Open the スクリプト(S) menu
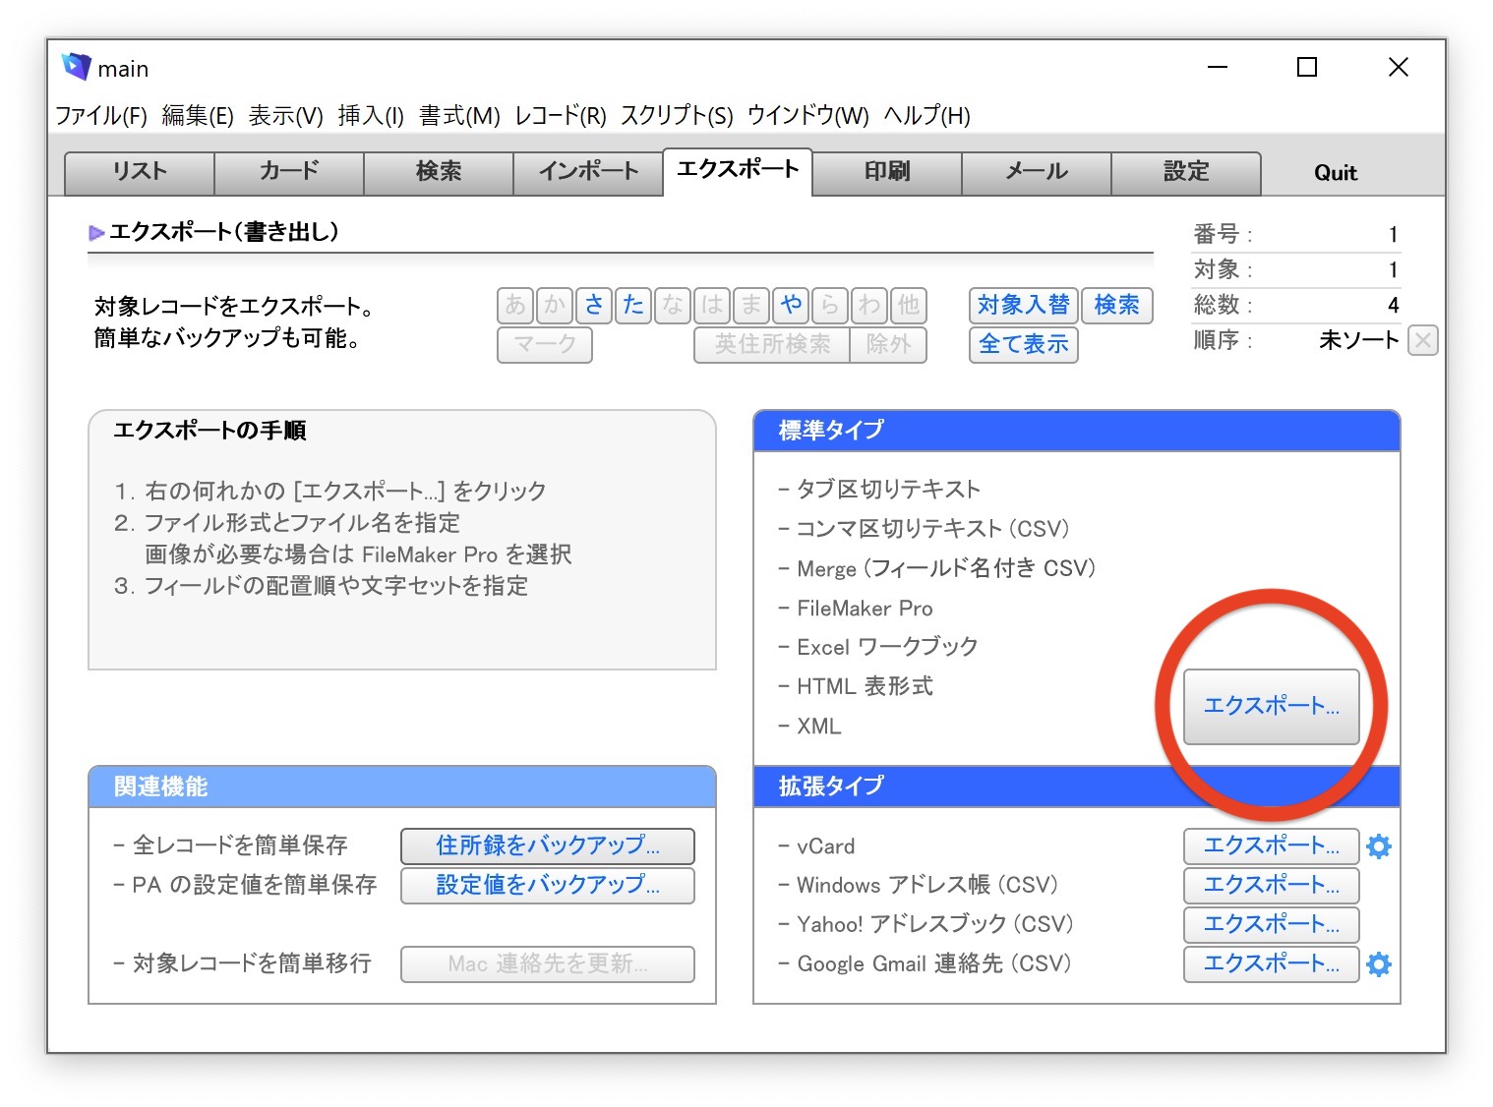 [677, 116]
